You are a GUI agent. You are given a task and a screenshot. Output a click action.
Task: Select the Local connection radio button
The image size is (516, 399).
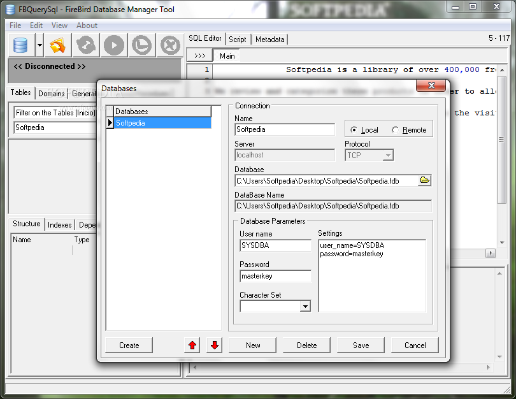point(354,130)
